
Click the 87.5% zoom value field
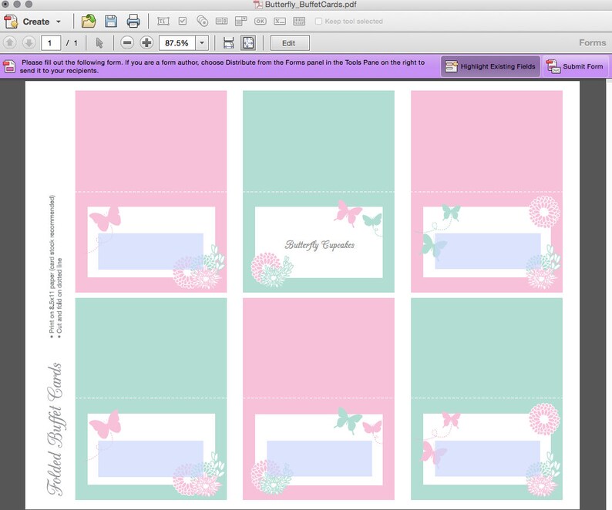pos(177,43)
